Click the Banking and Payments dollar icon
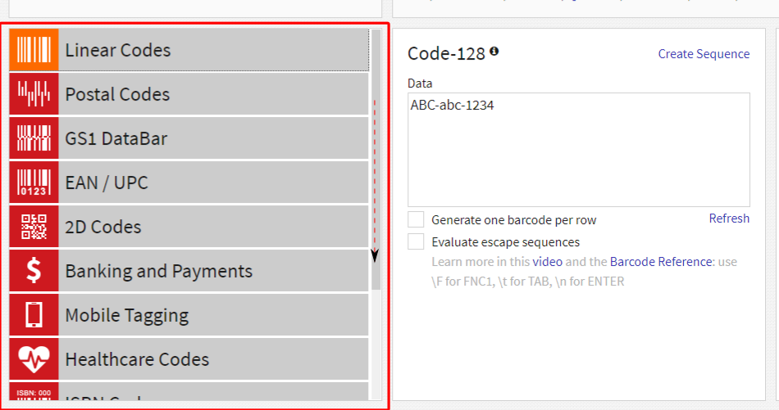Screen dimensions: 779x410 (34, 271)
